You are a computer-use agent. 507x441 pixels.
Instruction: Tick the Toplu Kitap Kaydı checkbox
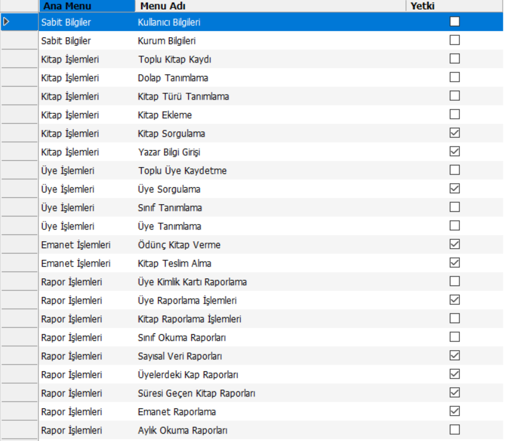pos(455,59)
